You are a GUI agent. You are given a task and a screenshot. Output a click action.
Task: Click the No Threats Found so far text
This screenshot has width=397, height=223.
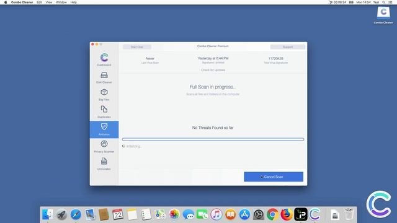pos(213,128)
